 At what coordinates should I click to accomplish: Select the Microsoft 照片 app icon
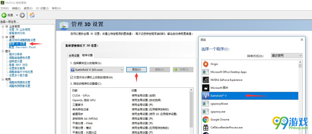click(x=206, y=88)
